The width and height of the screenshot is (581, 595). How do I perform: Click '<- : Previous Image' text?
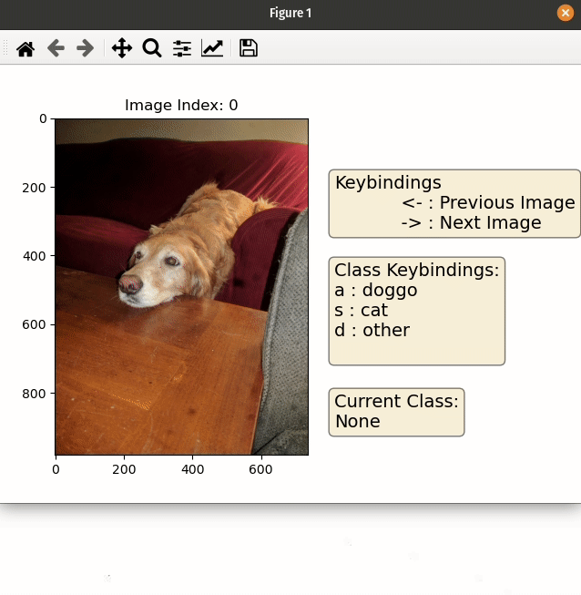(488, 202)
